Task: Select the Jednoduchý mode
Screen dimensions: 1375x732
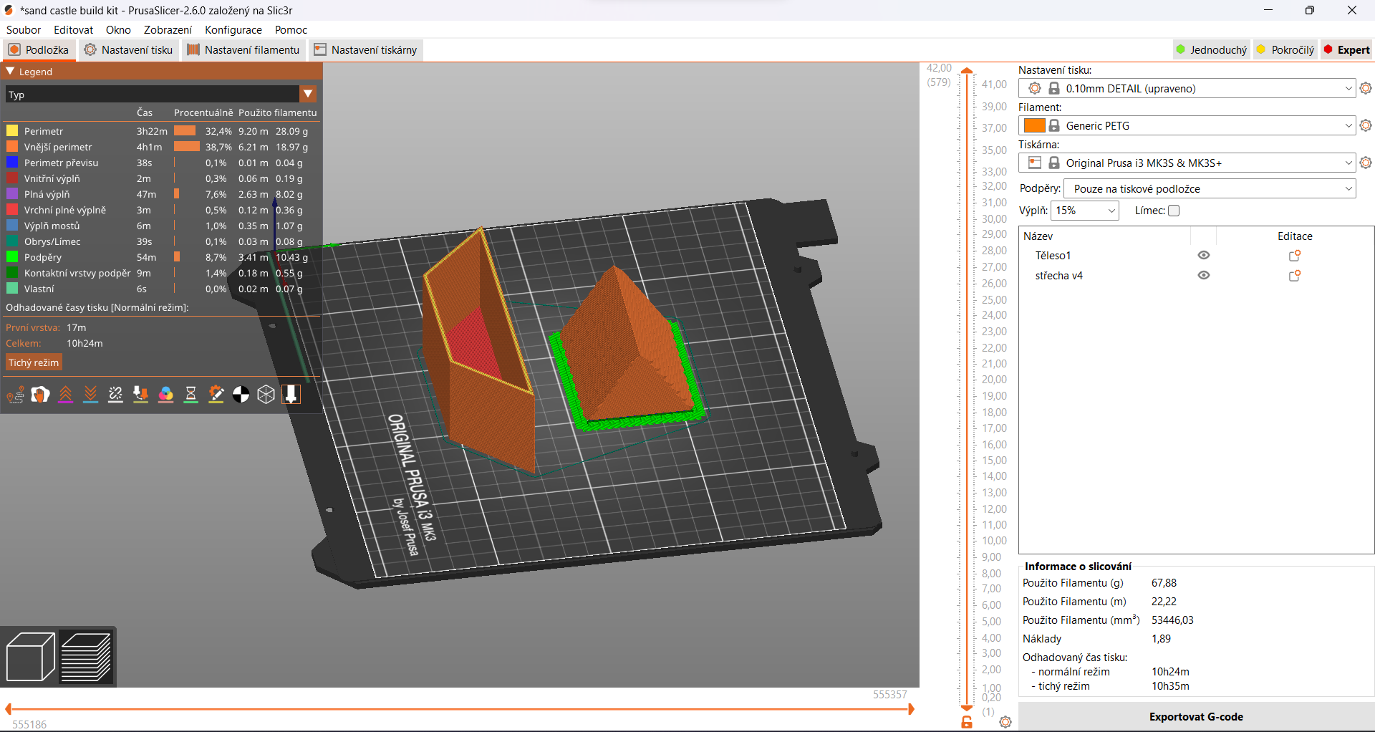Action: tap(1212, 50)
